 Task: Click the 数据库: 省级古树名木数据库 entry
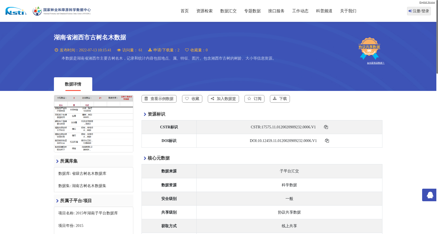pyautogui.click(x=82, y=174)
